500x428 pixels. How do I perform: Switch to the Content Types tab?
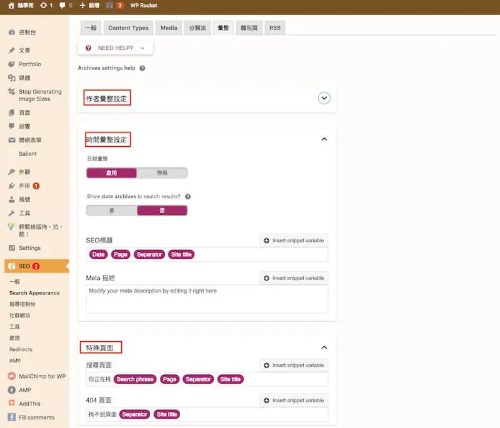click(128, 27)
